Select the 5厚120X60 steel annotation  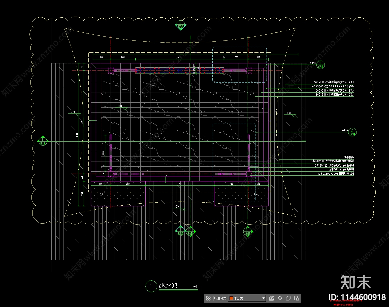(x=332, y=161)
